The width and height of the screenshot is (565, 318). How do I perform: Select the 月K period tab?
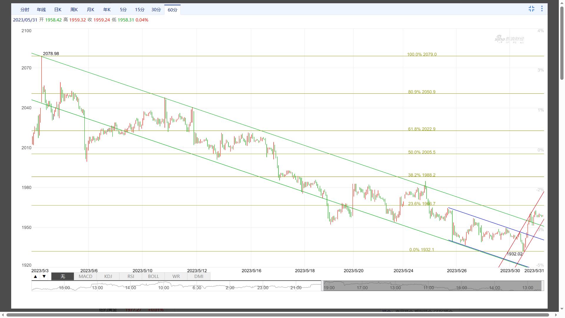(90, 10)
